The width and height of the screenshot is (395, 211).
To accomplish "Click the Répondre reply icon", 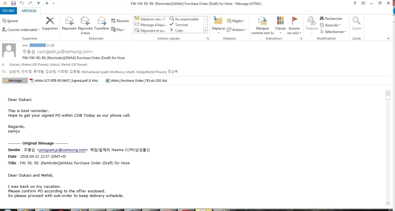I will tap(69, 21).
